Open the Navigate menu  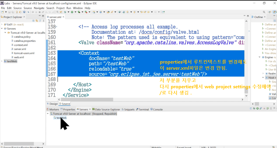(39, 8)
